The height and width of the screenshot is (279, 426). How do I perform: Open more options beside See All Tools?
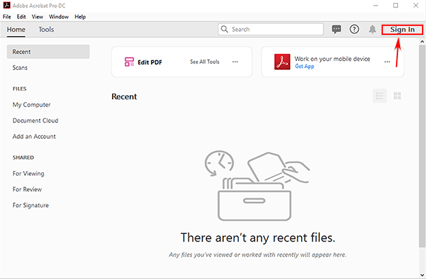pos(236,62)
